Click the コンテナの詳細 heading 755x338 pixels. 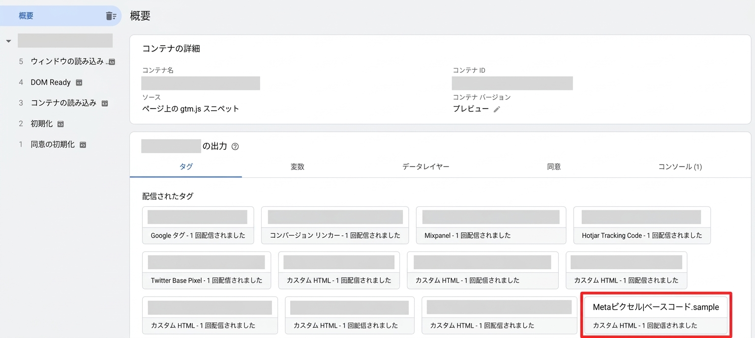[171, 49]
